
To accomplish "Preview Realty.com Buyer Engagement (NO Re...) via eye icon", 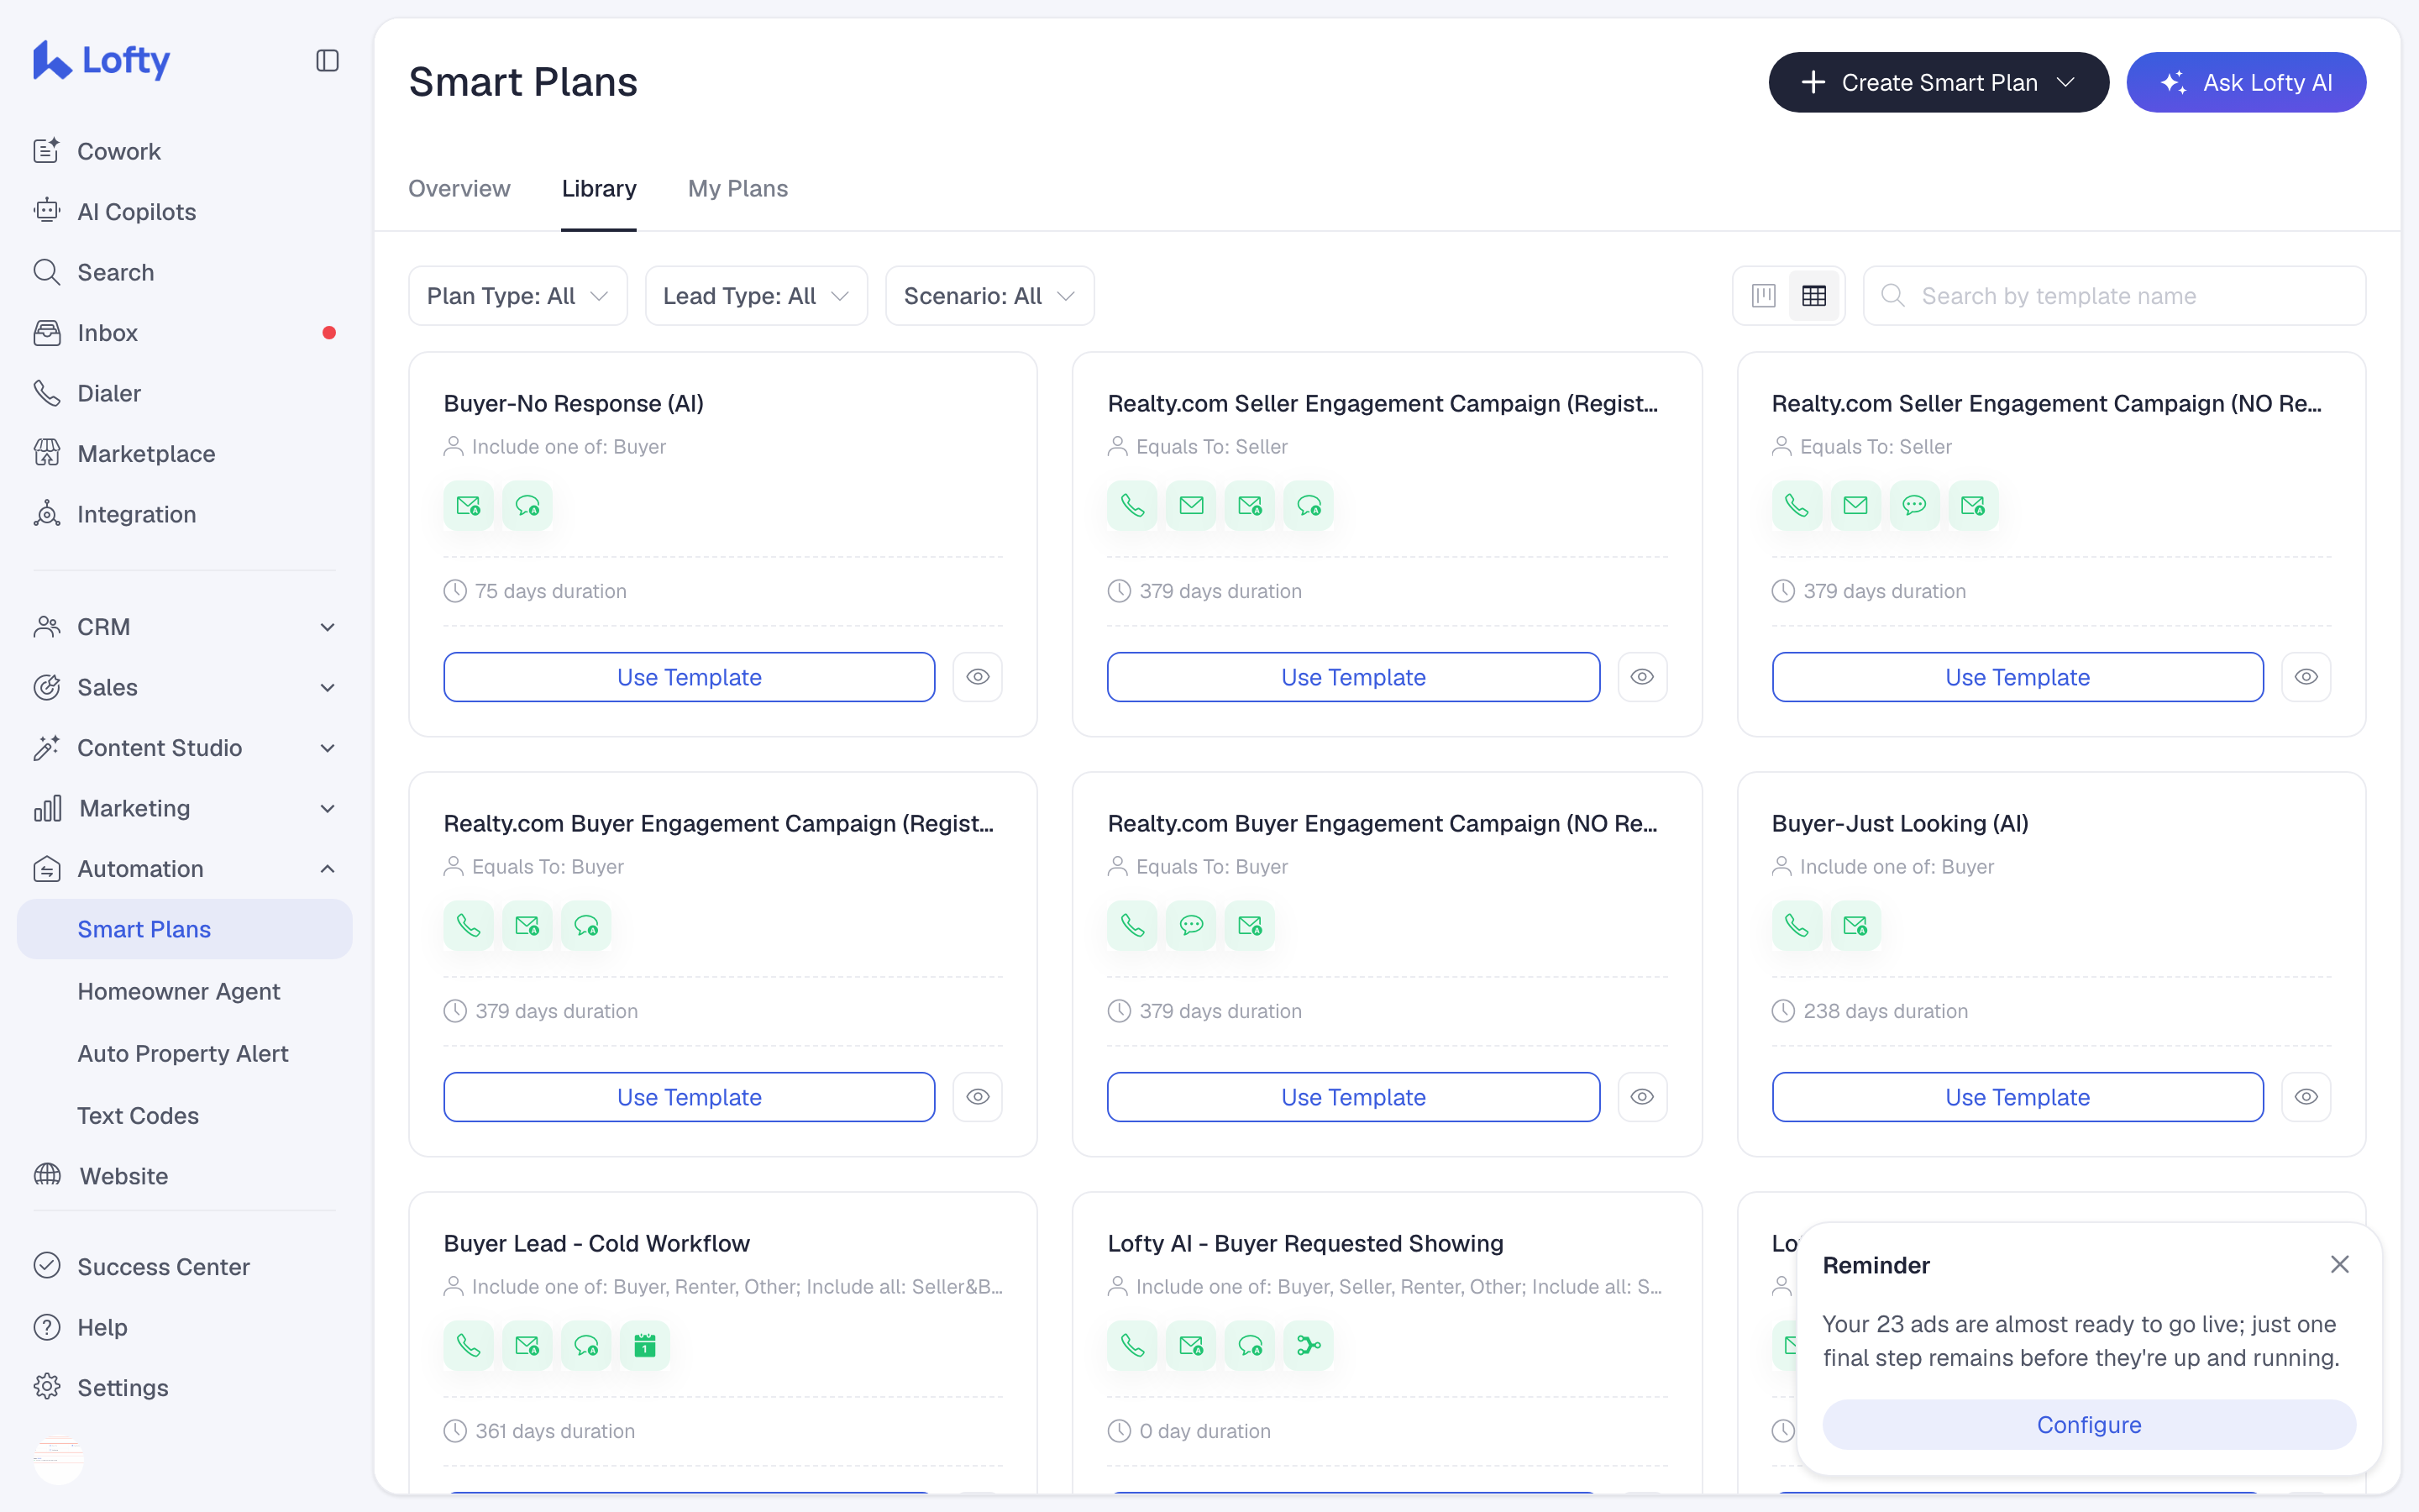I will (x=1642, y=1097).
